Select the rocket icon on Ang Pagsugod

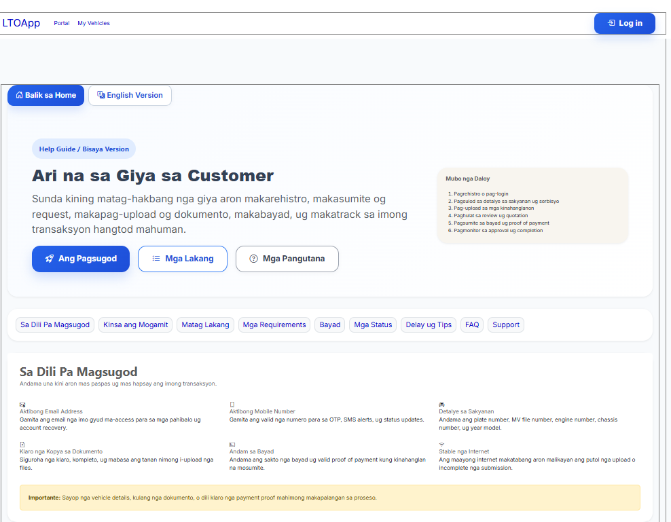(49, 259)
